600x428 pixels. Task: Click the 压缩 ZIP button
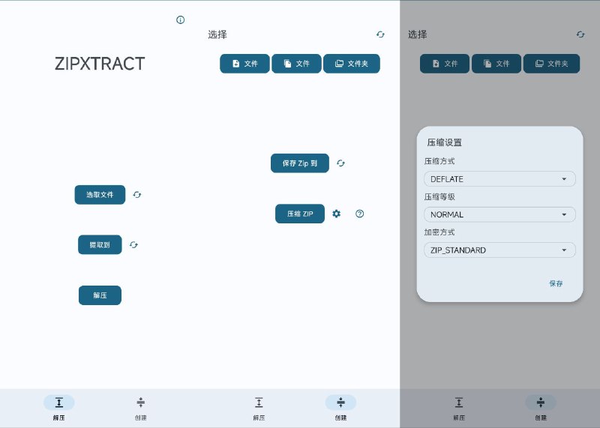click(x=300, y=214)
